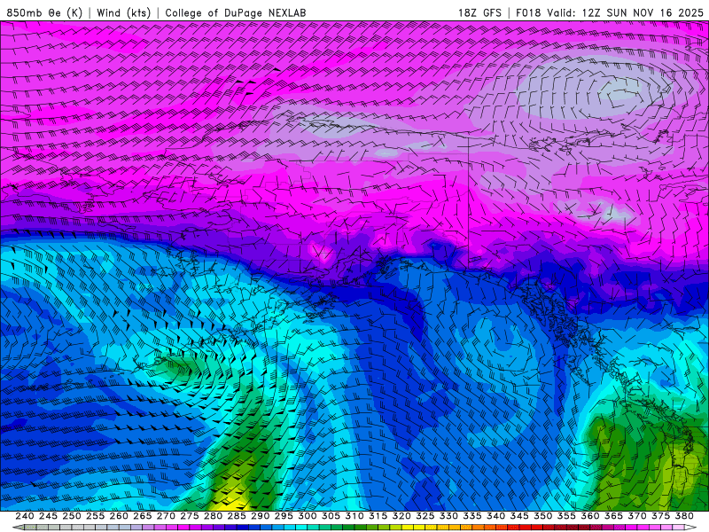Click the 360 legend value
Image resolution: width=709 pixels, height=532 pixels.
pyautogui.click(x=589, y=516)
